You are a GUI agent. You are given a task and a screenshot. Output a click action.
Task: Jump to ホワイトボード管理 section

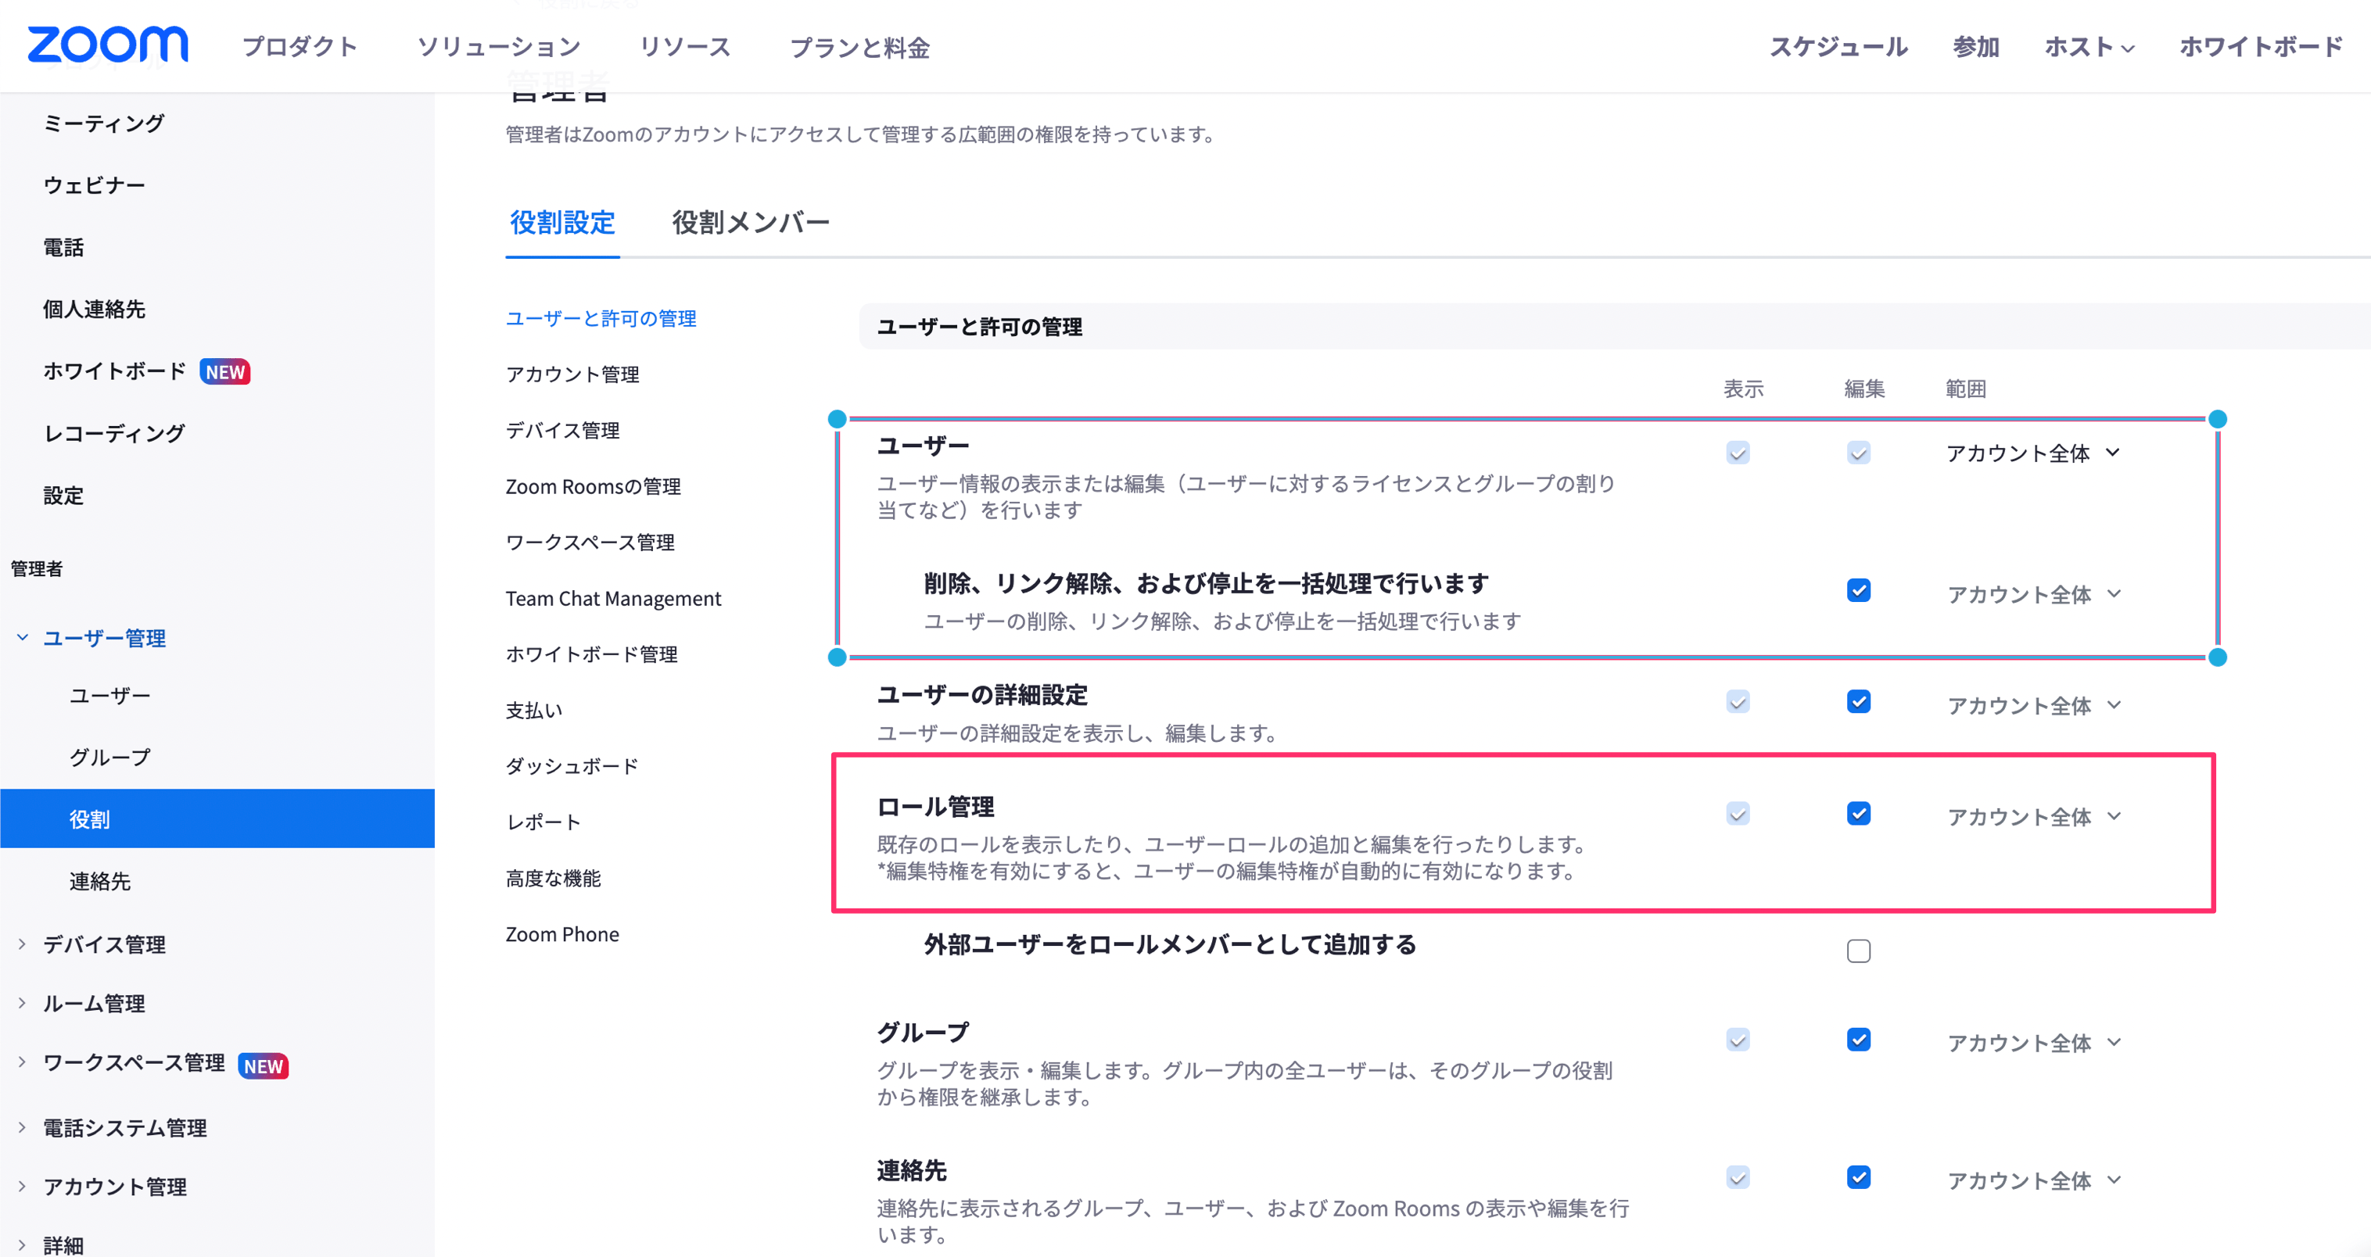point(591,655)
